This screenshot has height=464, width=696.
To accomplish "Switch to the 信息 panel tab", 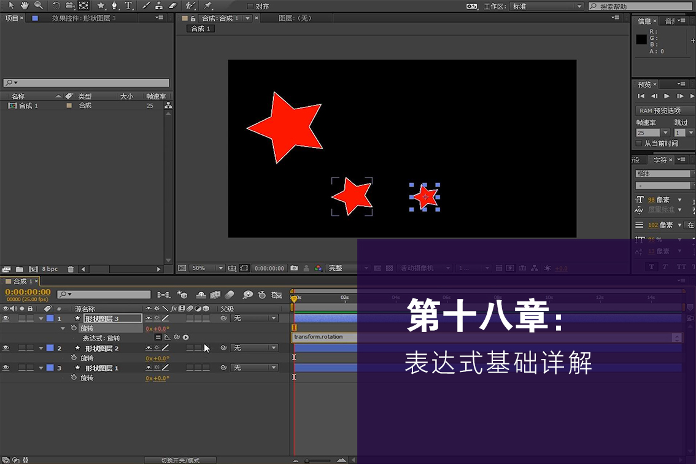I will click(644, 21).
